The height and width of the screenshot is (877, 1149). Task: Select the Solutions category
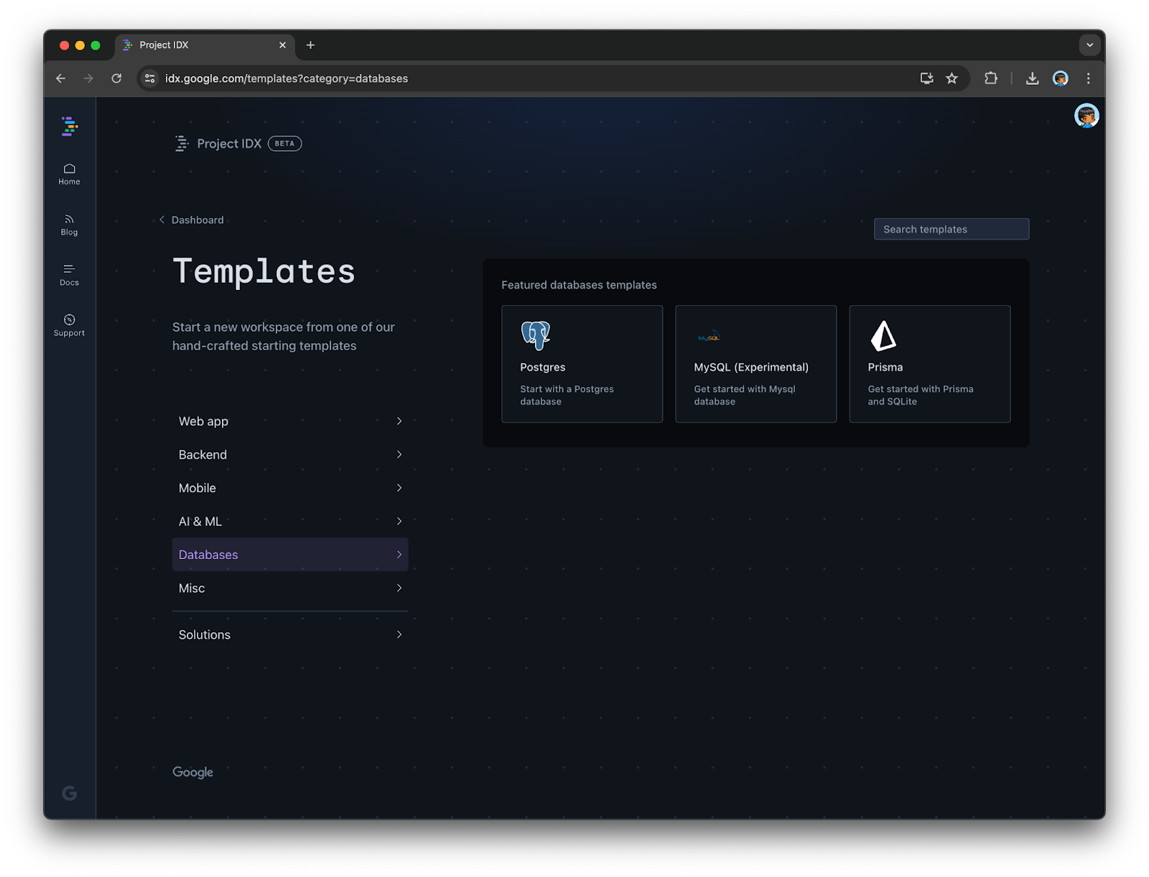click(290, 634)
